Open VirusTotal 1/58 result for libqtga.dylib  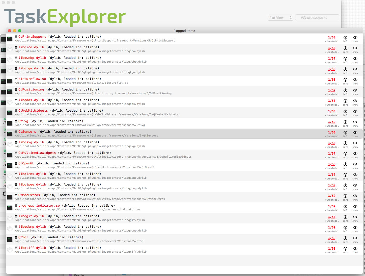point(332,69)
